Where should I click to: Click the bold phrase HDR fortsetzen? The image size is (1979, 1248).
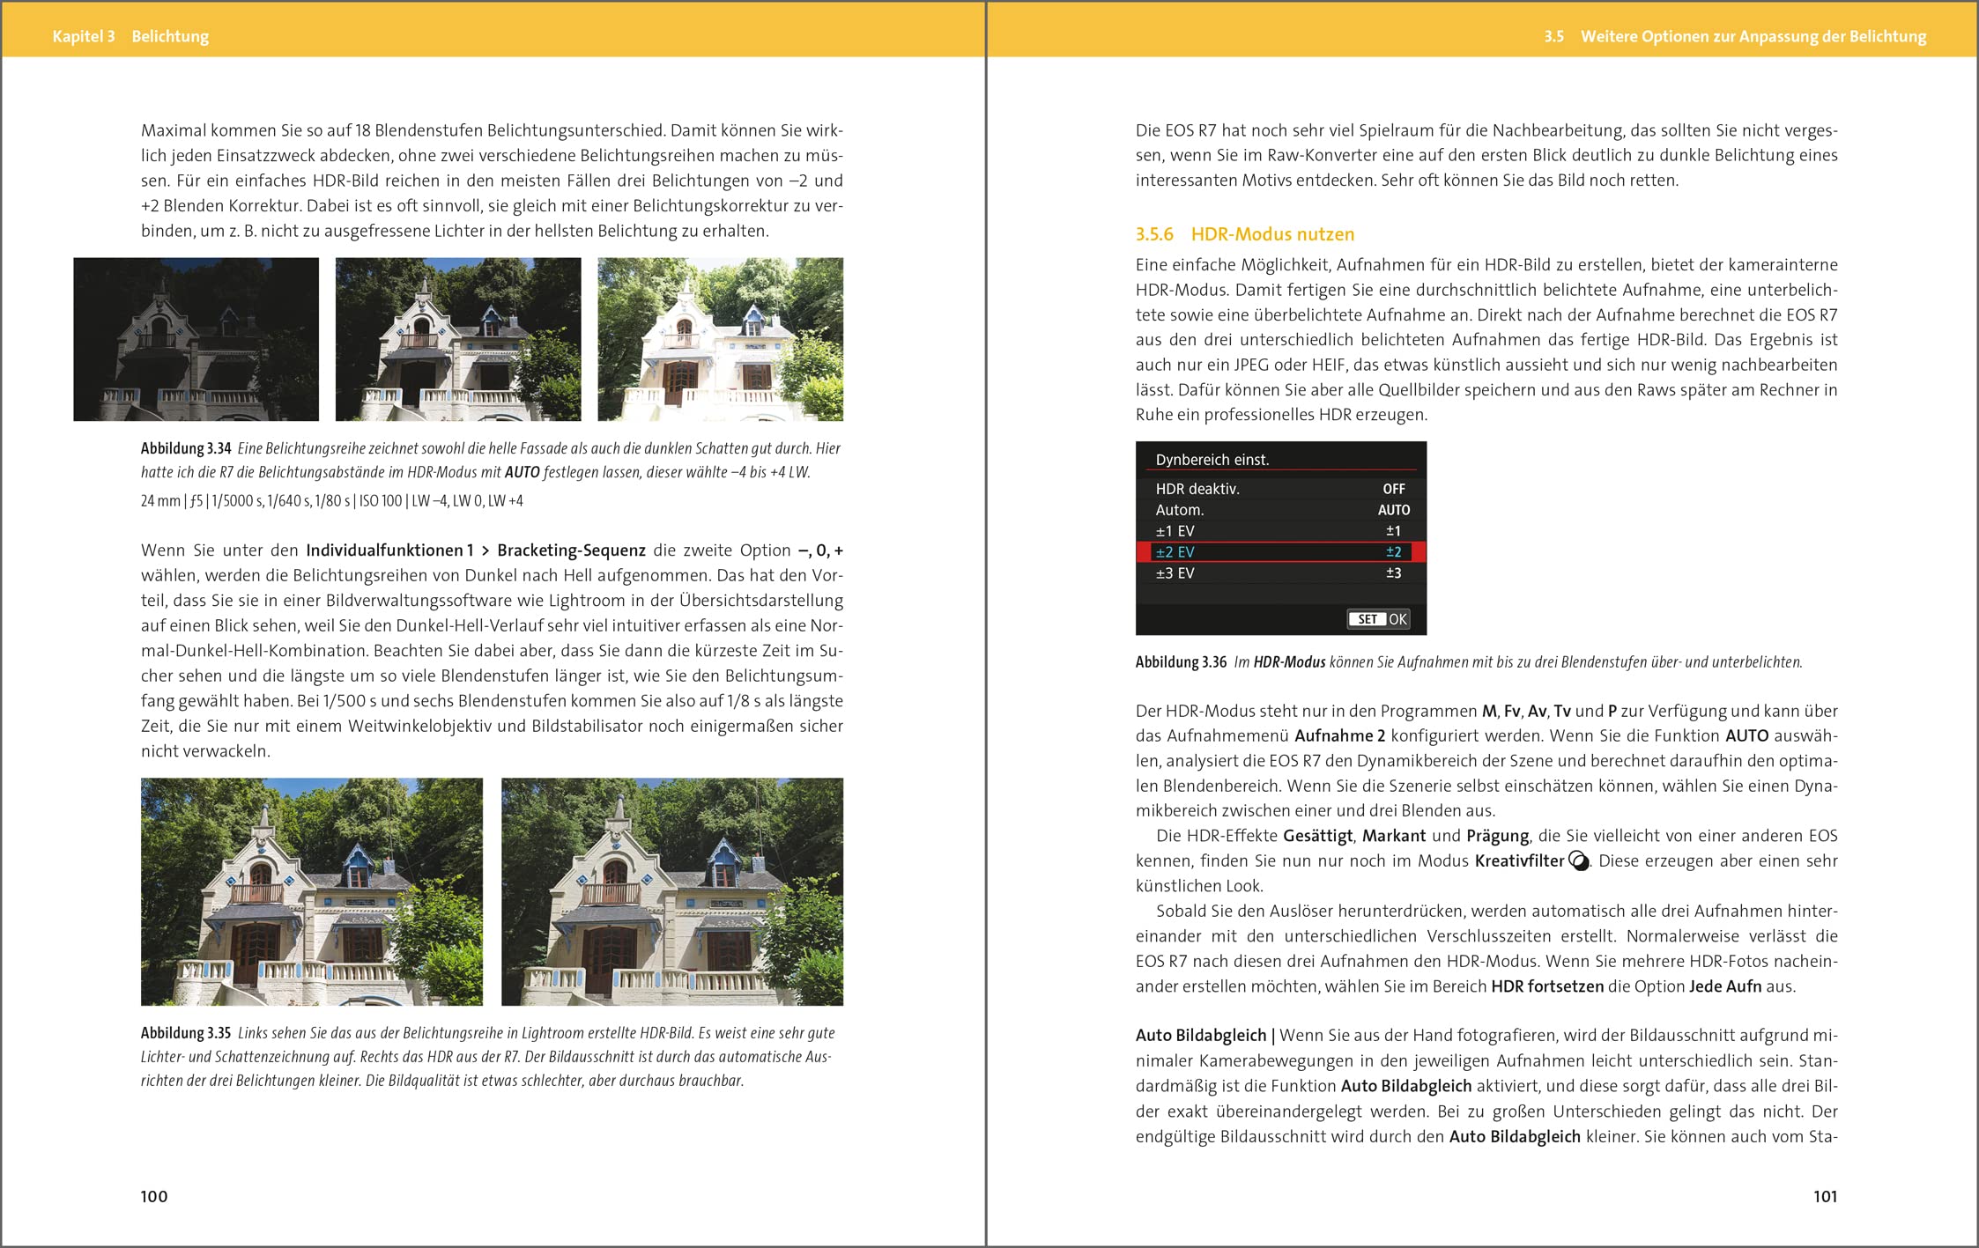1547,986
